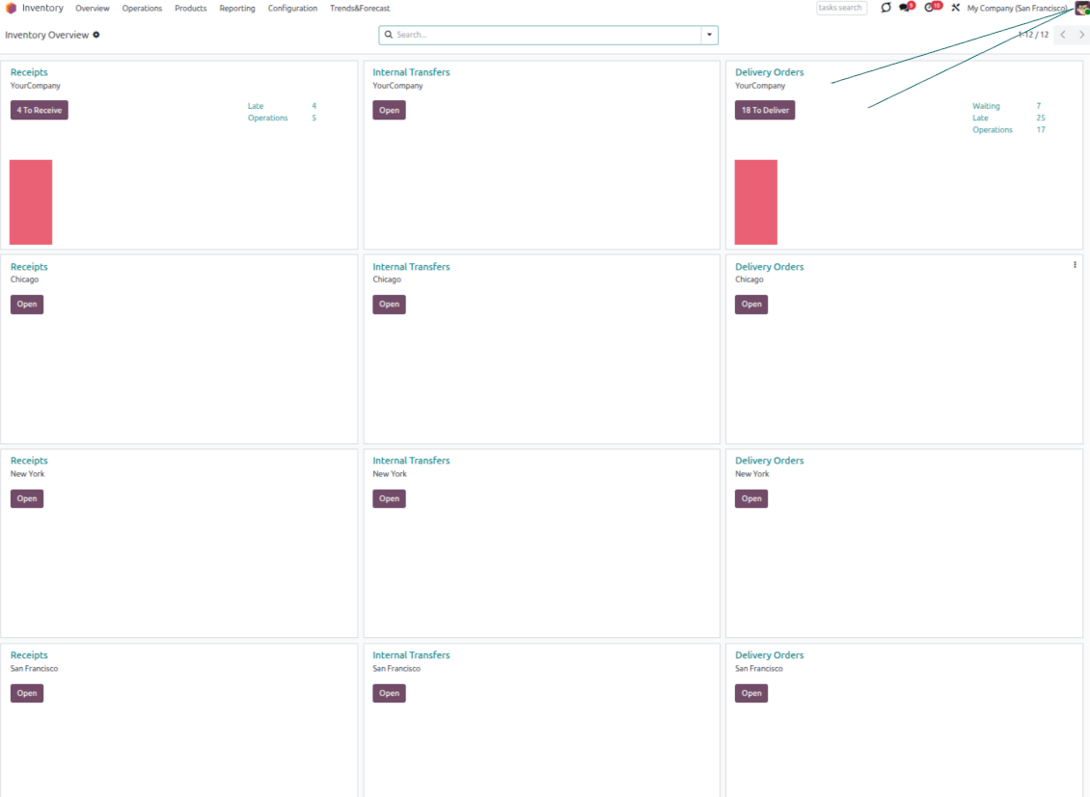The height and width of the screenshot is (797, 1090).
Task: Open the New York Internal Transfers link
Action: click(411, 461)
